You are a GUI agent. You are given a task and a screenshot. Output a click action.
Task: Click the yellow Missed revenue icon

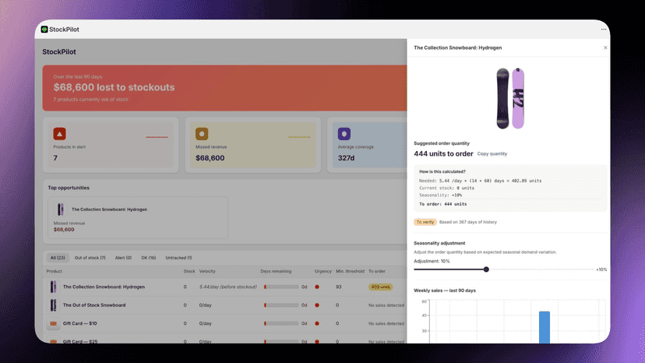coord(202,134)
